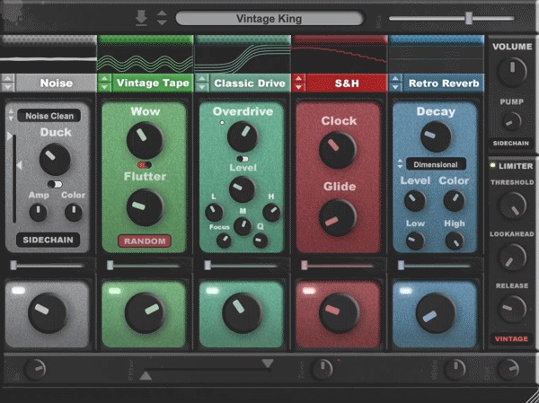
Task: Click the Retro Reverb Color knob
Action: [454, 201]
